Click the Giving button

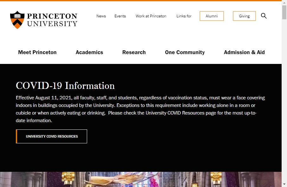pos(244,16)
